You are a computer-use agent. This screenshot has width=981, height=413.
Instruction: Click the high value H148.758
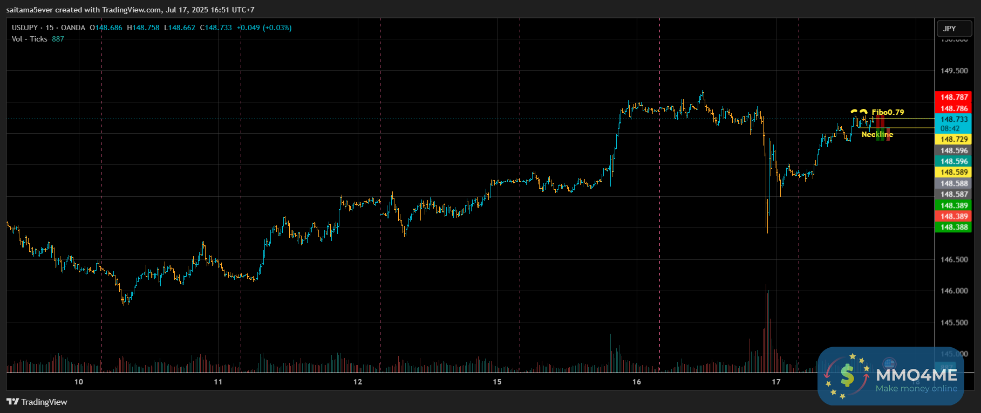143,27
